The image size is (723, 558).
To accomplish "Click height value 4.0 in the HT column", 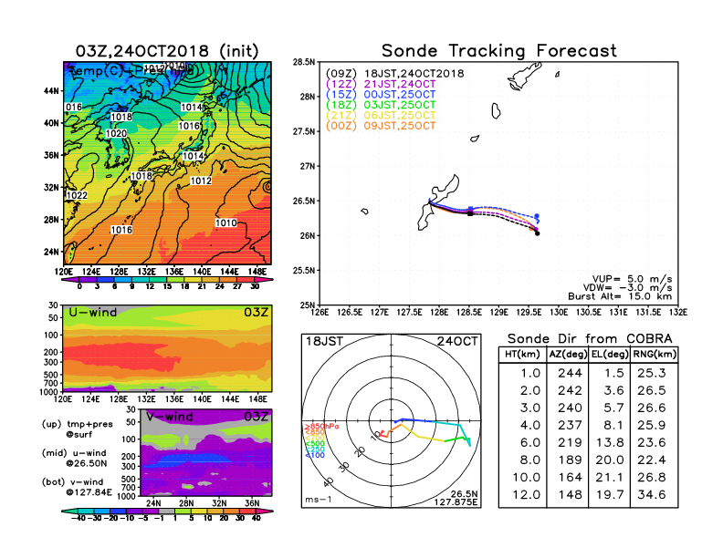I will (x=530, y=425).
